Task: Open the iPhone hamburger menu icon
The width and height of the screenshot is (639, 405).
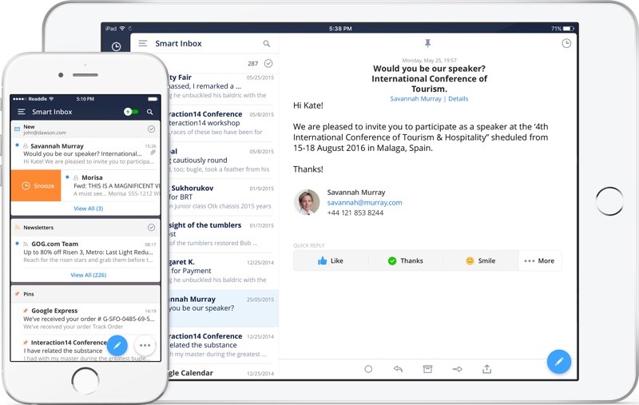Action: pos(22,112)
